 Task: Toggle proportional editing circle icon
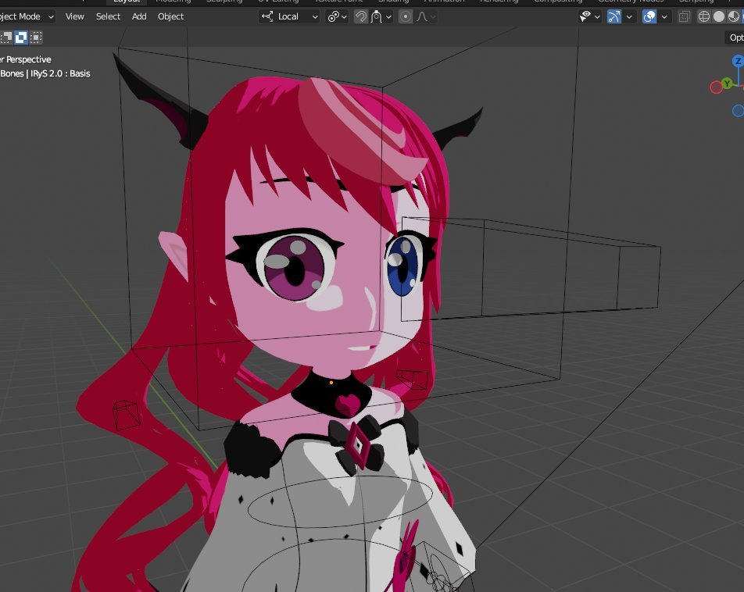click(x=405, y=16)
